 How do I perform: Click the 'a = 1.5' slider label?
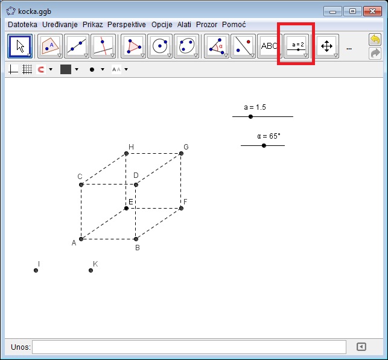pos(255,107)
